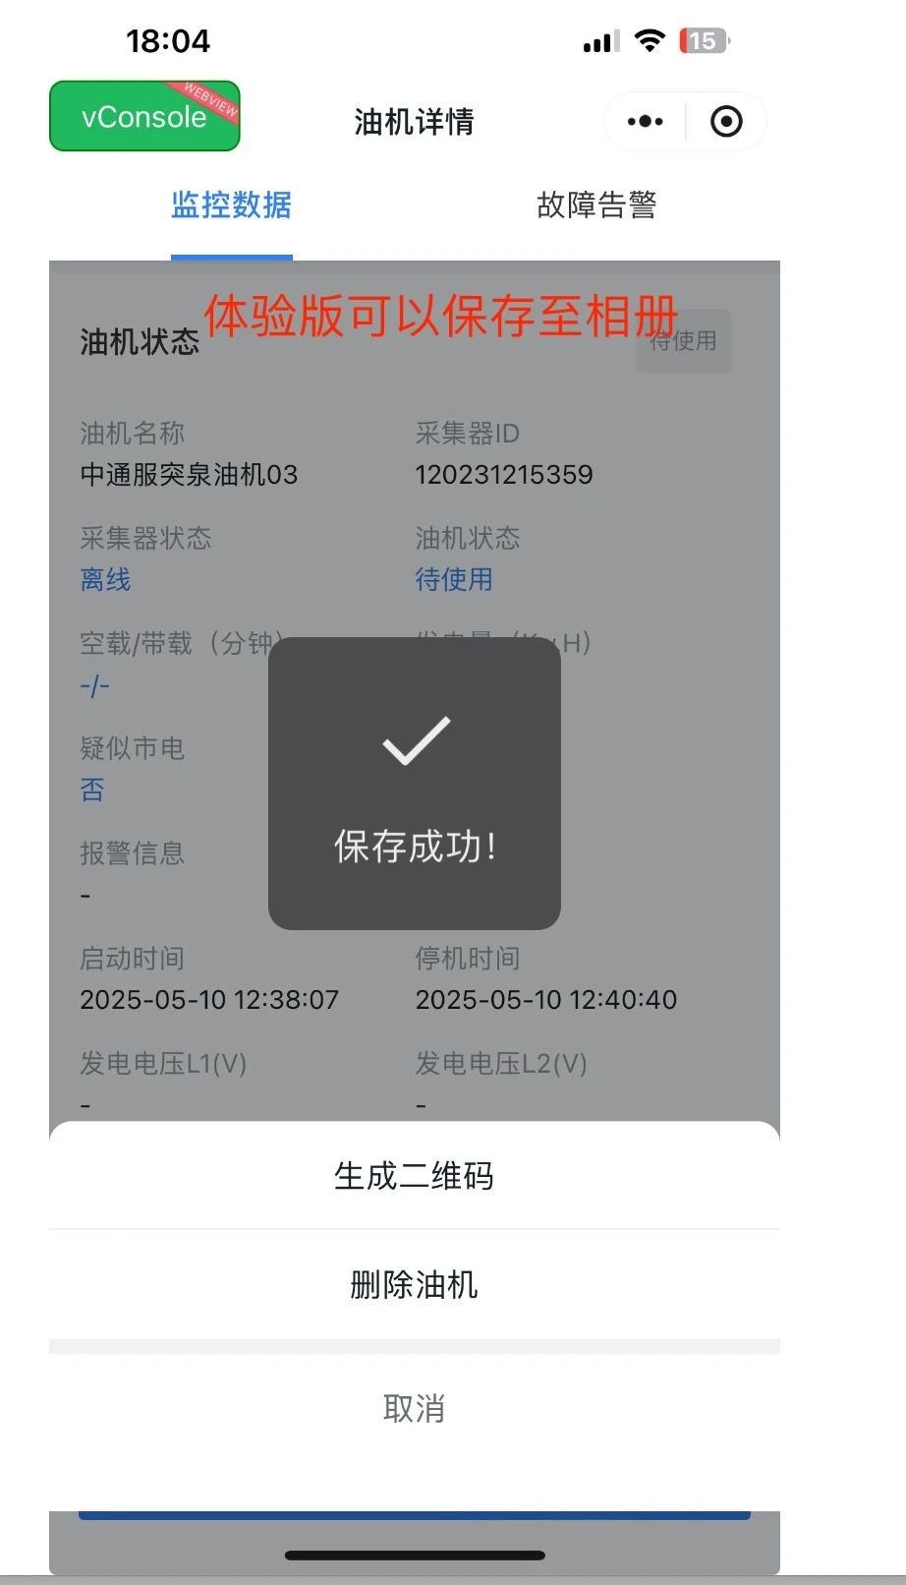The height and width of the screenshot is (1585, 906).
Task: Tap the collector ID 120231215359
Action: (504, 475)
